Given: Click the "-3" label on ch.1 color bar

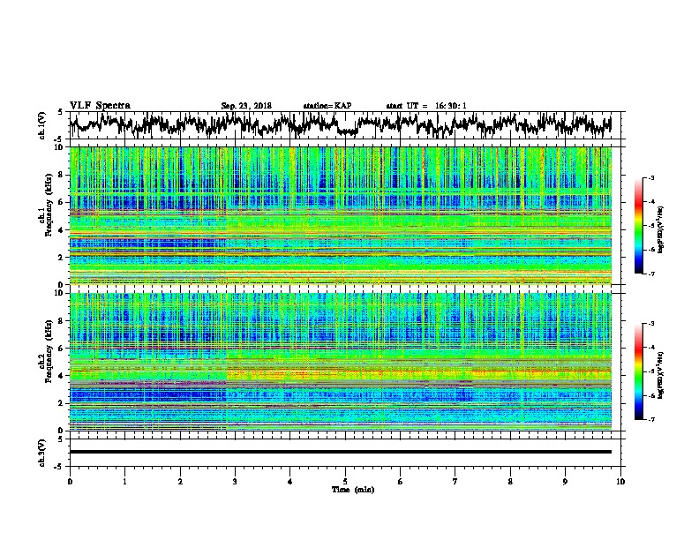Looking at the screenshot, I should (651, 178).
